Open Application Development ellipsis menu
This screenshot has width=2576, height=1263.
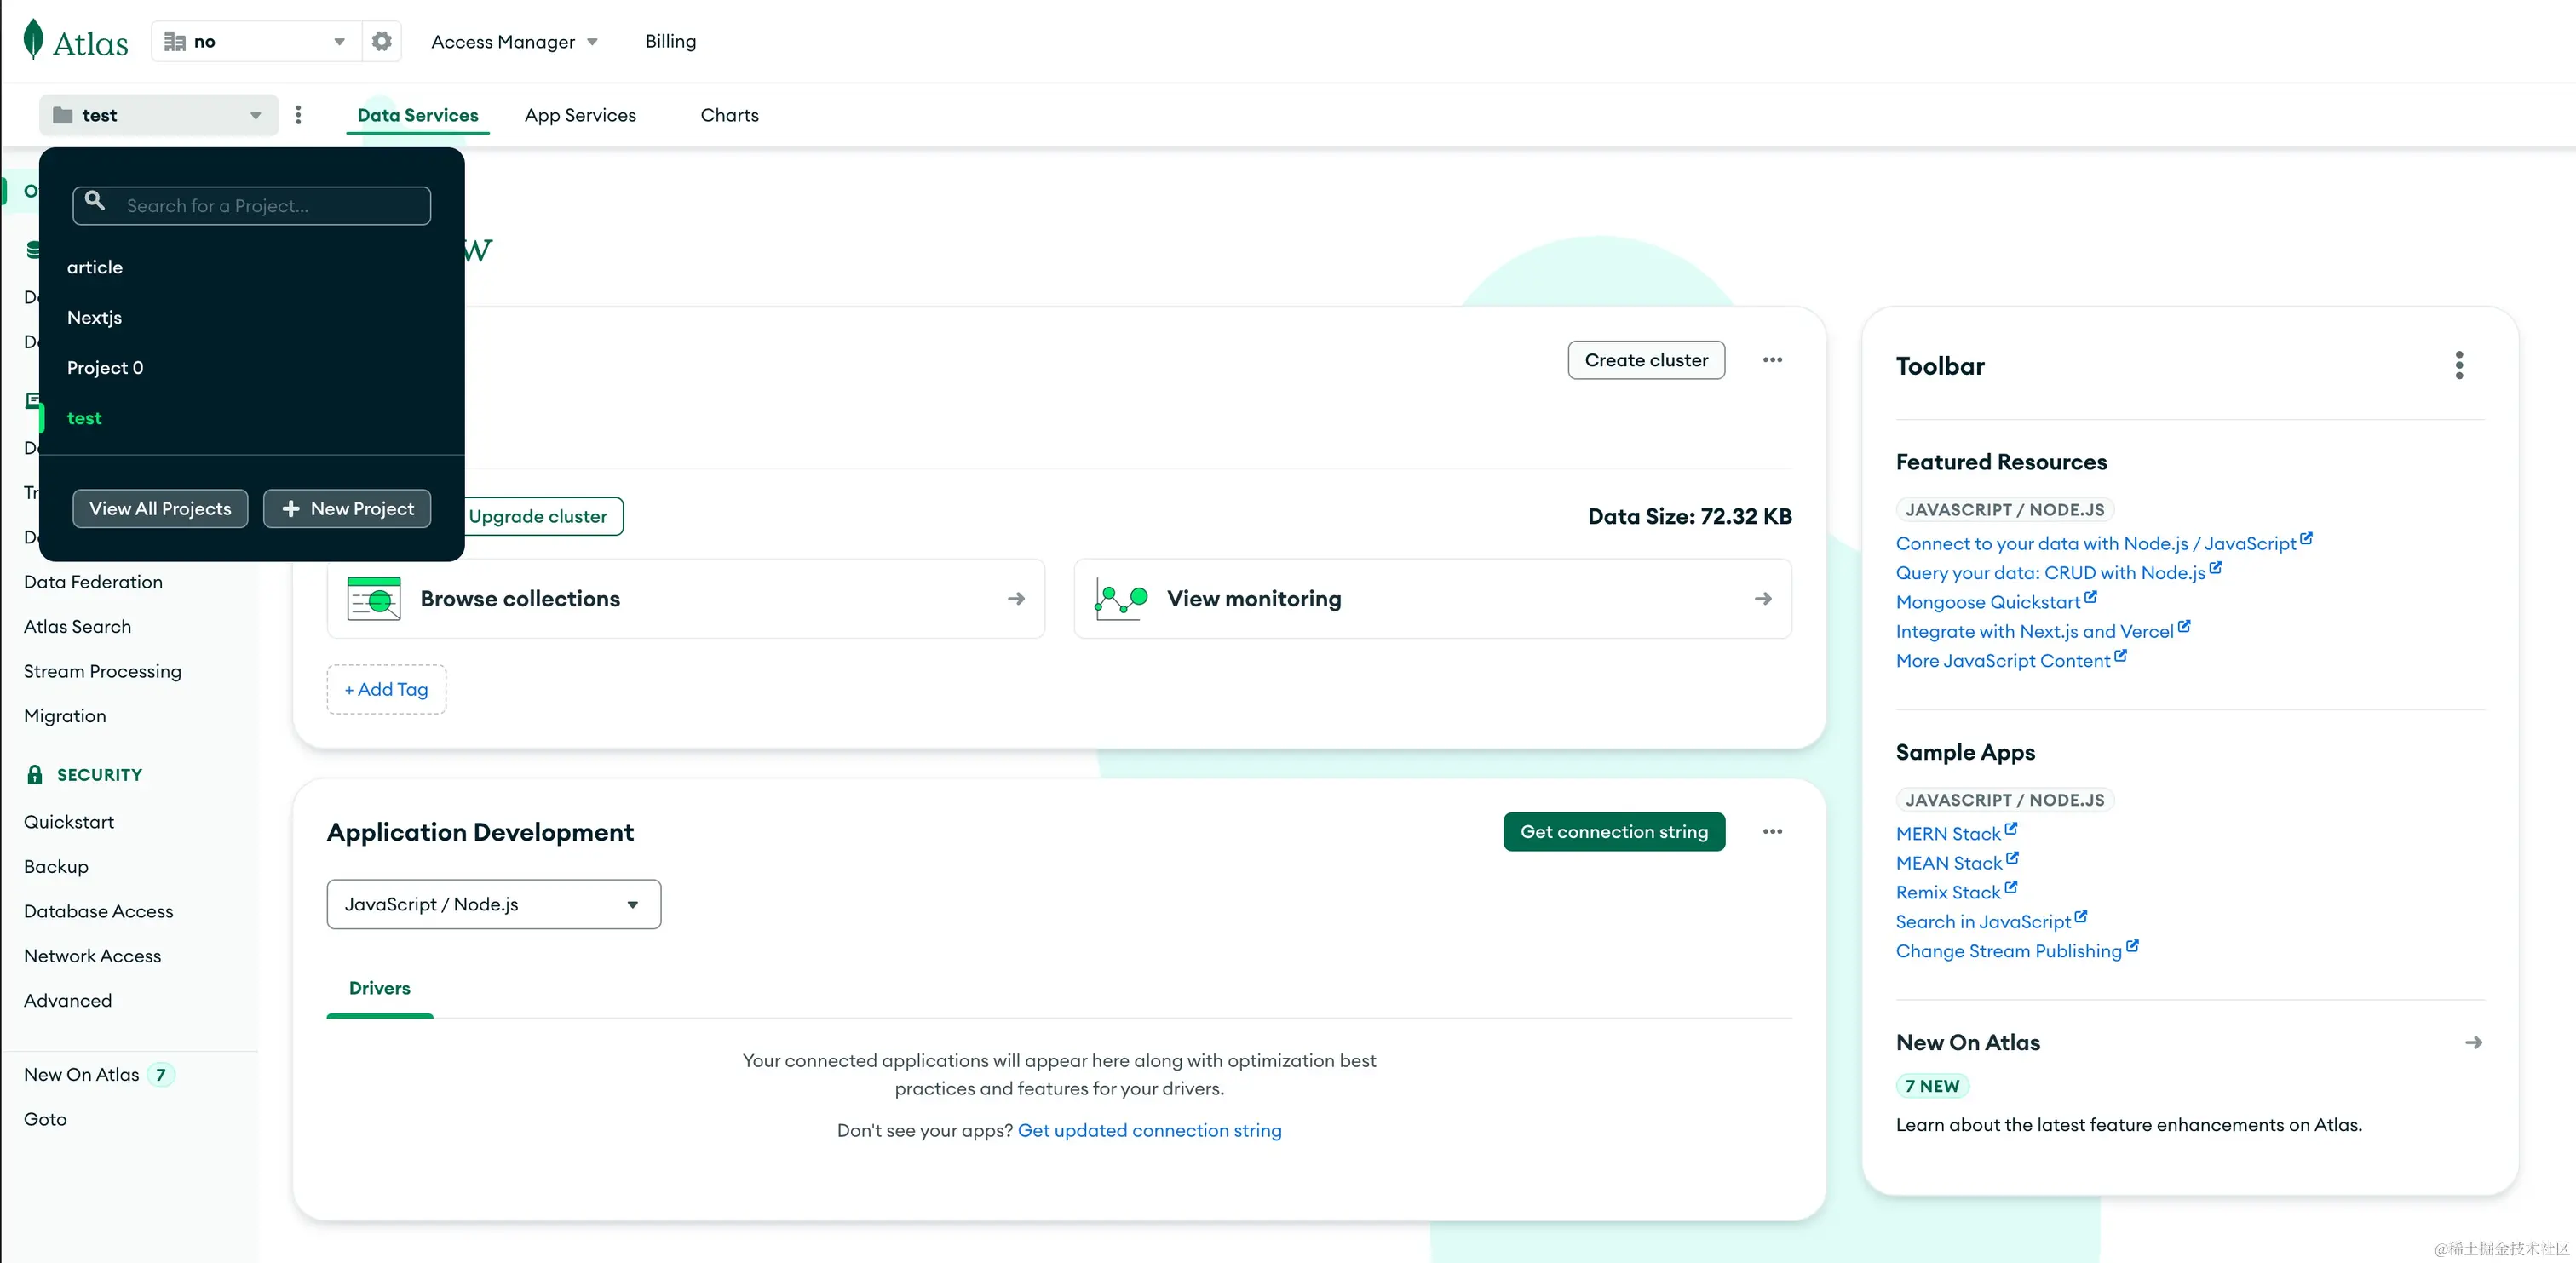pos(1772,832)
